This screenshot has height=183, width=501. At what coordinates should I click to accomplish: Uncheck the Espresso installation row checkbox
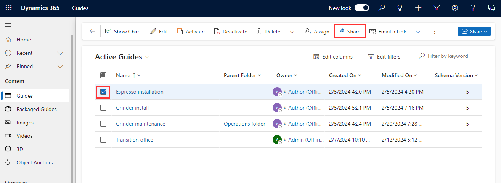(103, 92)
